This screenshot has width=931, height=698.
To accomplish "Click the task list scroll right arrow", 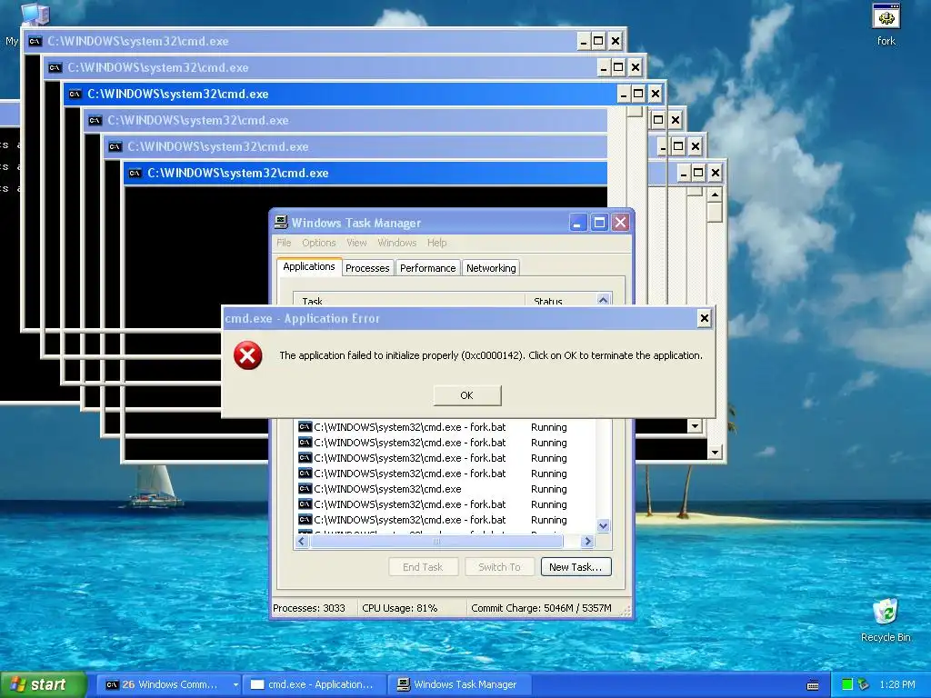I will pos(588,542).
